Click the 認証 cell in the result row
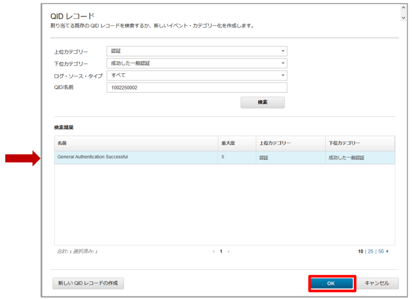412x299 pixels. click(291, 158)
